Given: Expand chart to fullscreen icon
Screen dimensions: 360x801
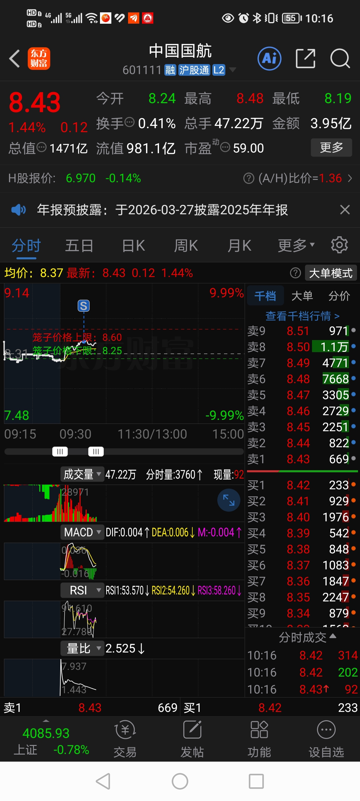Looking at the screenshot, I should [x=229, y=500].
